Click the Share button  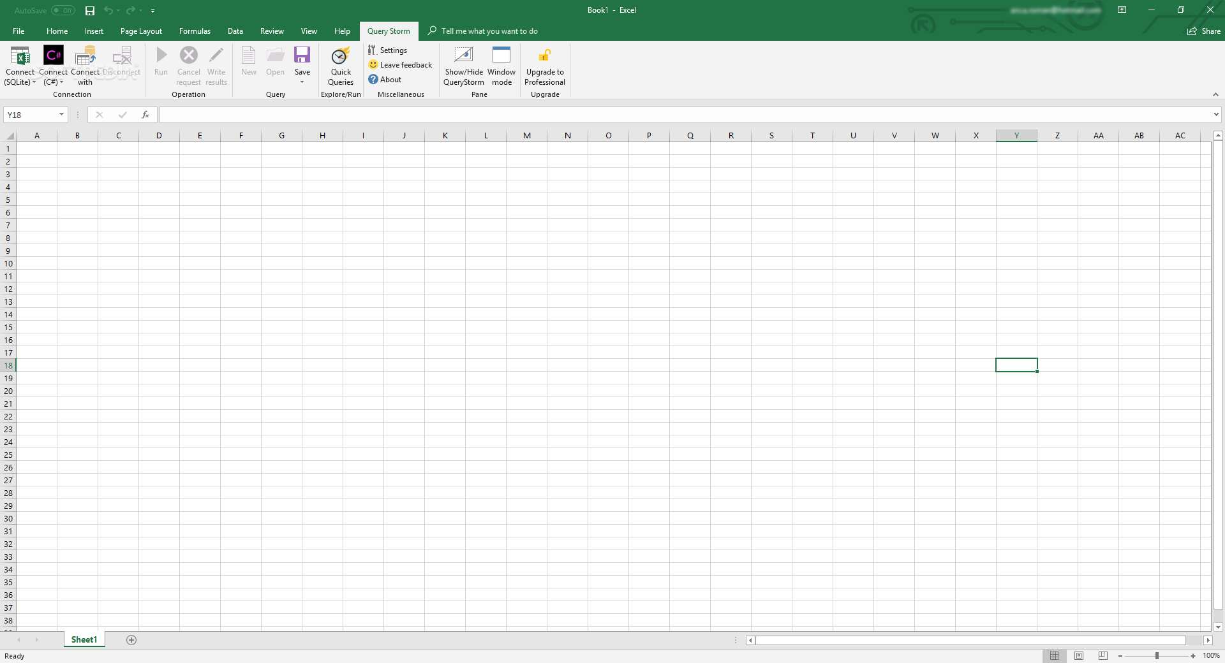click(1204, 31)
